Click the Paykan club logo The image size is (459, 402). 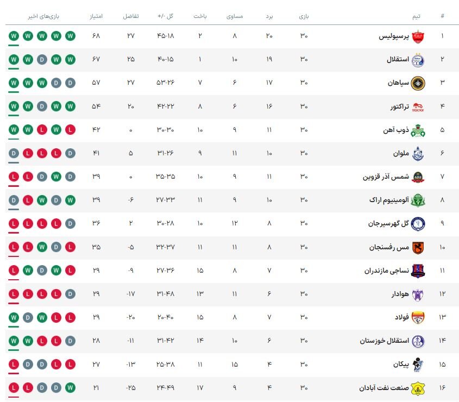(418, 365)
